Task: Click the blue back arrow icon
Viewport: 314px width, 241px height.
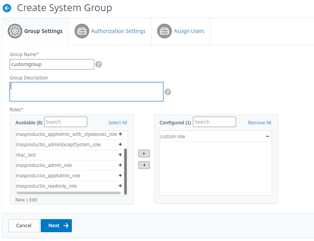Action: (7, 8)
